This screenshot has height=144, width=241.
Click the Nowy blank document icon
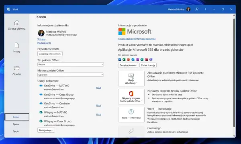coord(17,45)
